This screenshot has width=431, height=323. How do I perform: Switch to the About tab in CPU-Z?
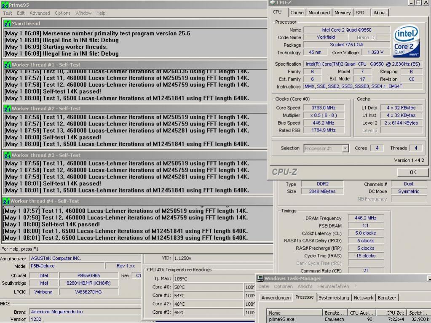coord(379,13)
